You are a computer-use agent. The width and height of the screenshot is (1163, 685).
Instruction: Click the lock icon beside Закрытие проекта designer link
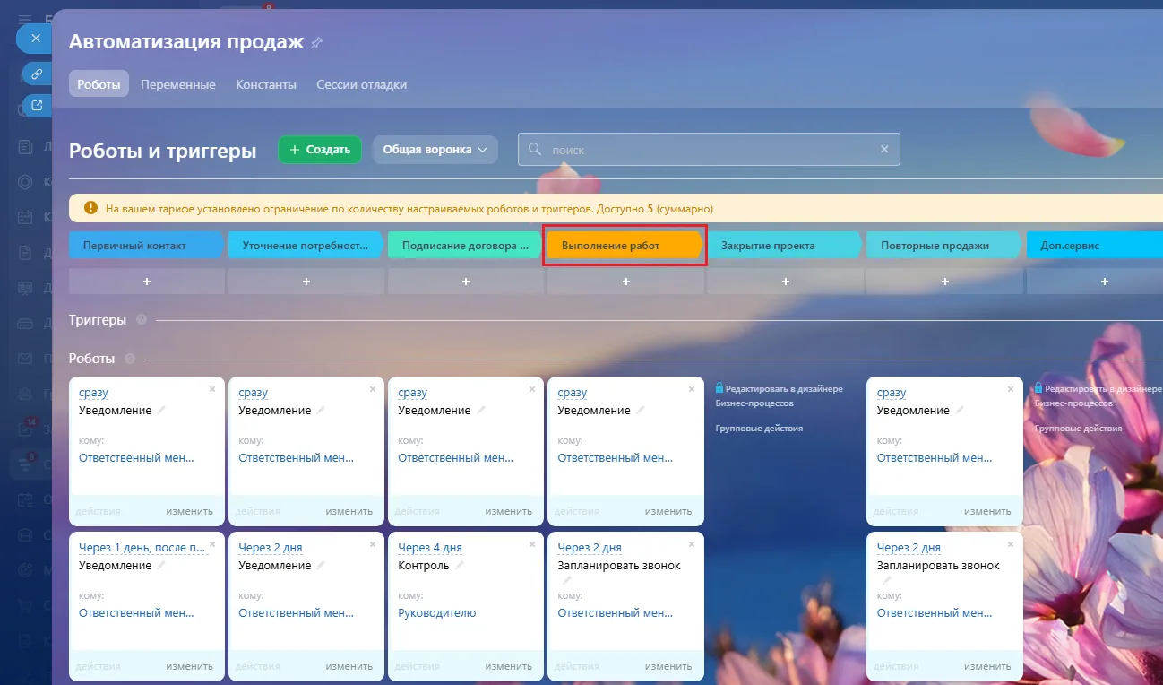[719, 388]
